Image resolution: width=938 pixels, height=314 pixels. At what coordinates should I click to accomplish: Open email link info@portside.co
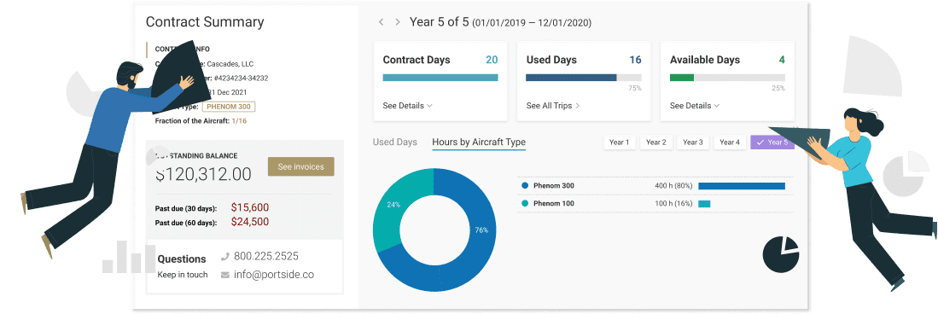point(274,275)
